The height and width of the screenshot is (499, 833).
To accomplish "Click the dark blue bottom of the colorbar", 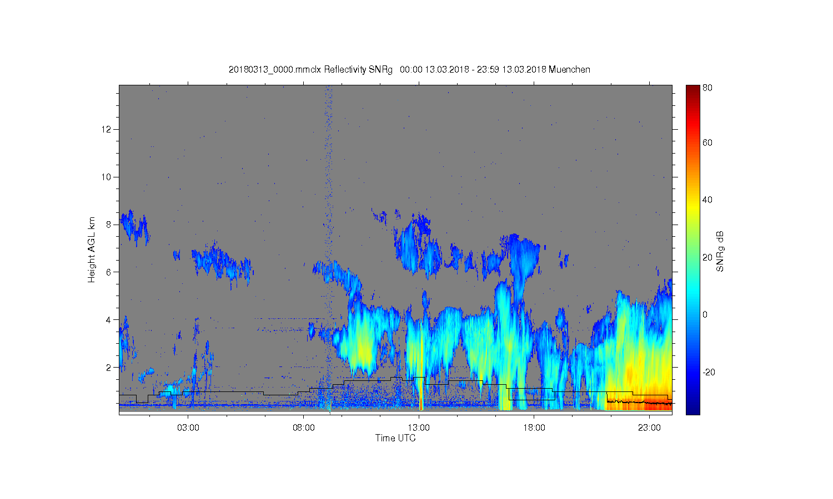I will pos(693,409).
